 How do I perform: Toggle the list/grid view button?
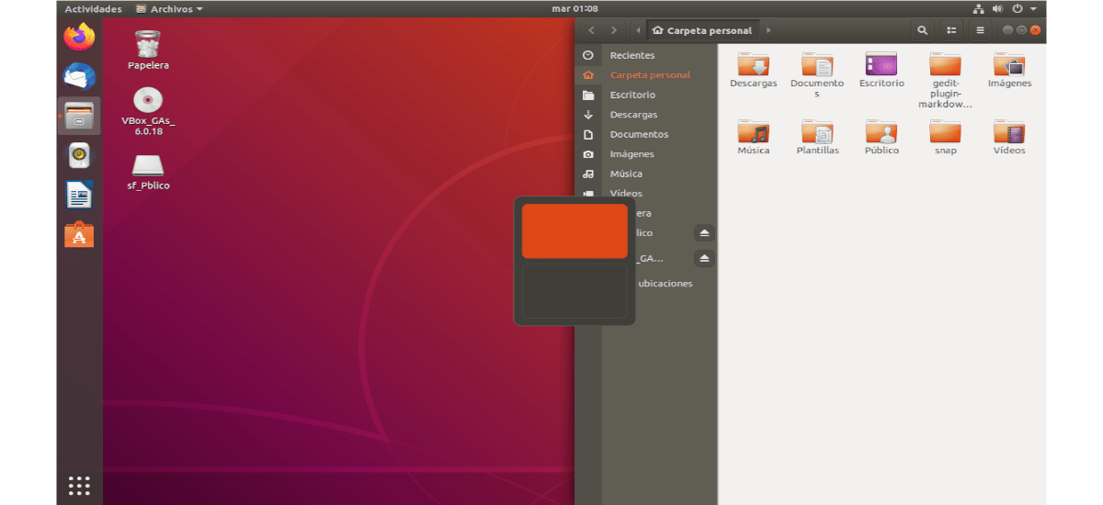[951, 30]
